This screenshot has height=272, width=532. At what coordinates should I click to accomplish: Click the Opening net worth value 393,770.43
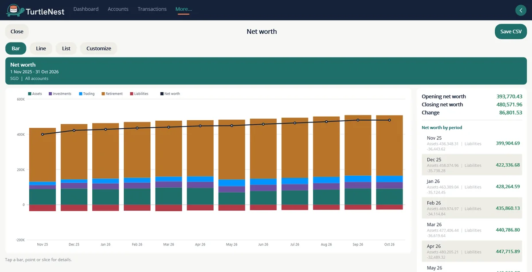click(x=509, y=96)
